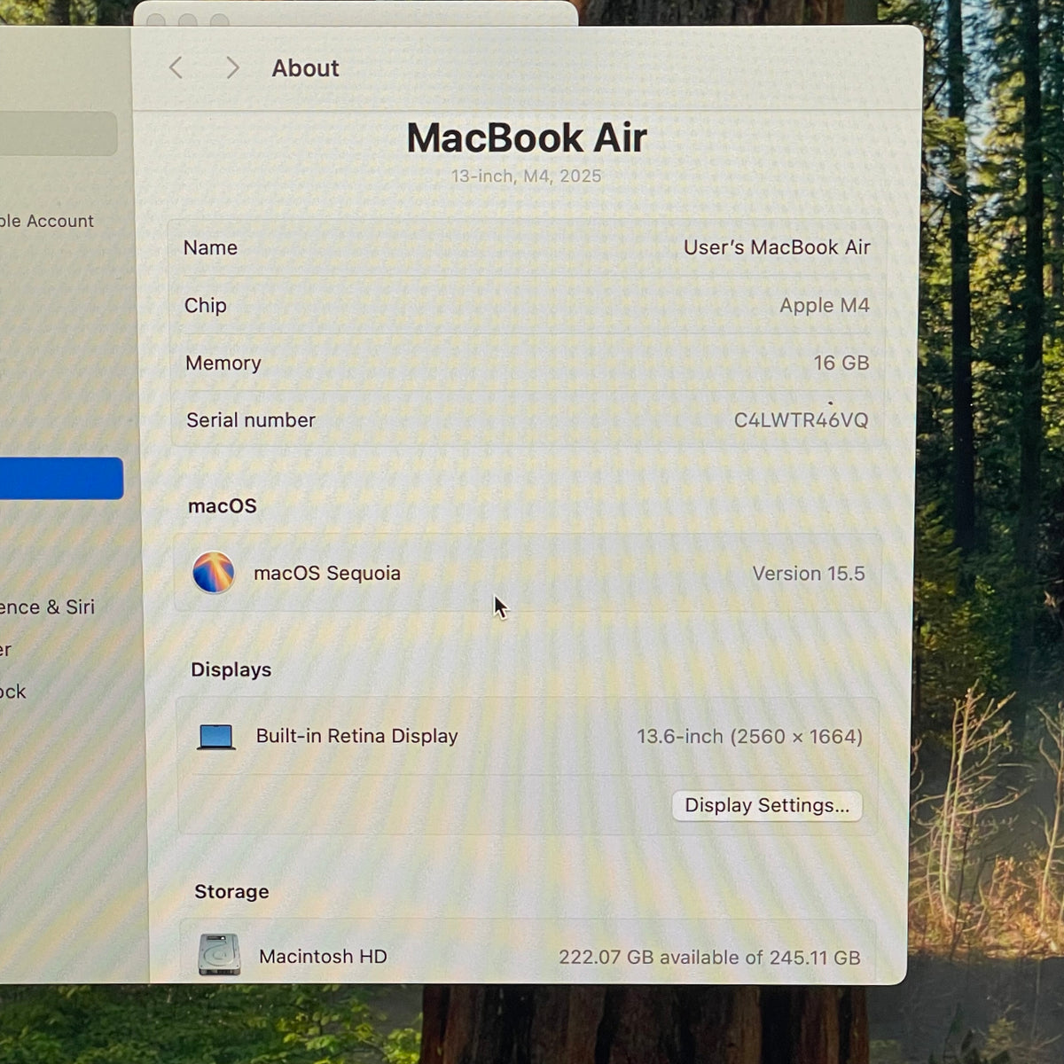The height and width of the screenshot is (1064, 1064).
Task: Click the MacBook Air heading
Action: pos(527,137)
